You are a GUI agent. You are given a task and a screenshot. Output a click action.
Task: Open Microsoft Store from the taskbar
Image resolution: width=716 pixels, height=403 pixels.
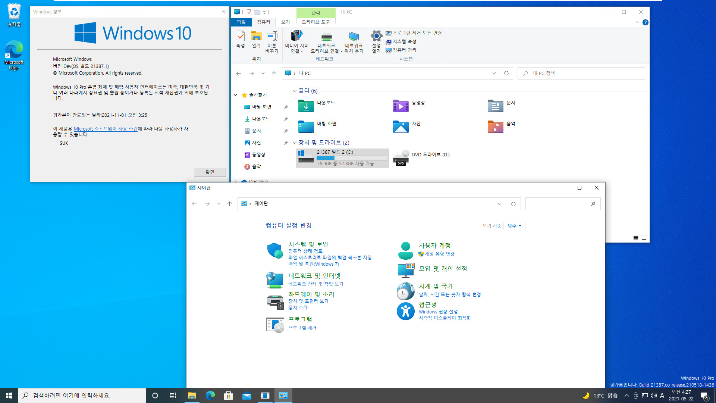point(228,396)
